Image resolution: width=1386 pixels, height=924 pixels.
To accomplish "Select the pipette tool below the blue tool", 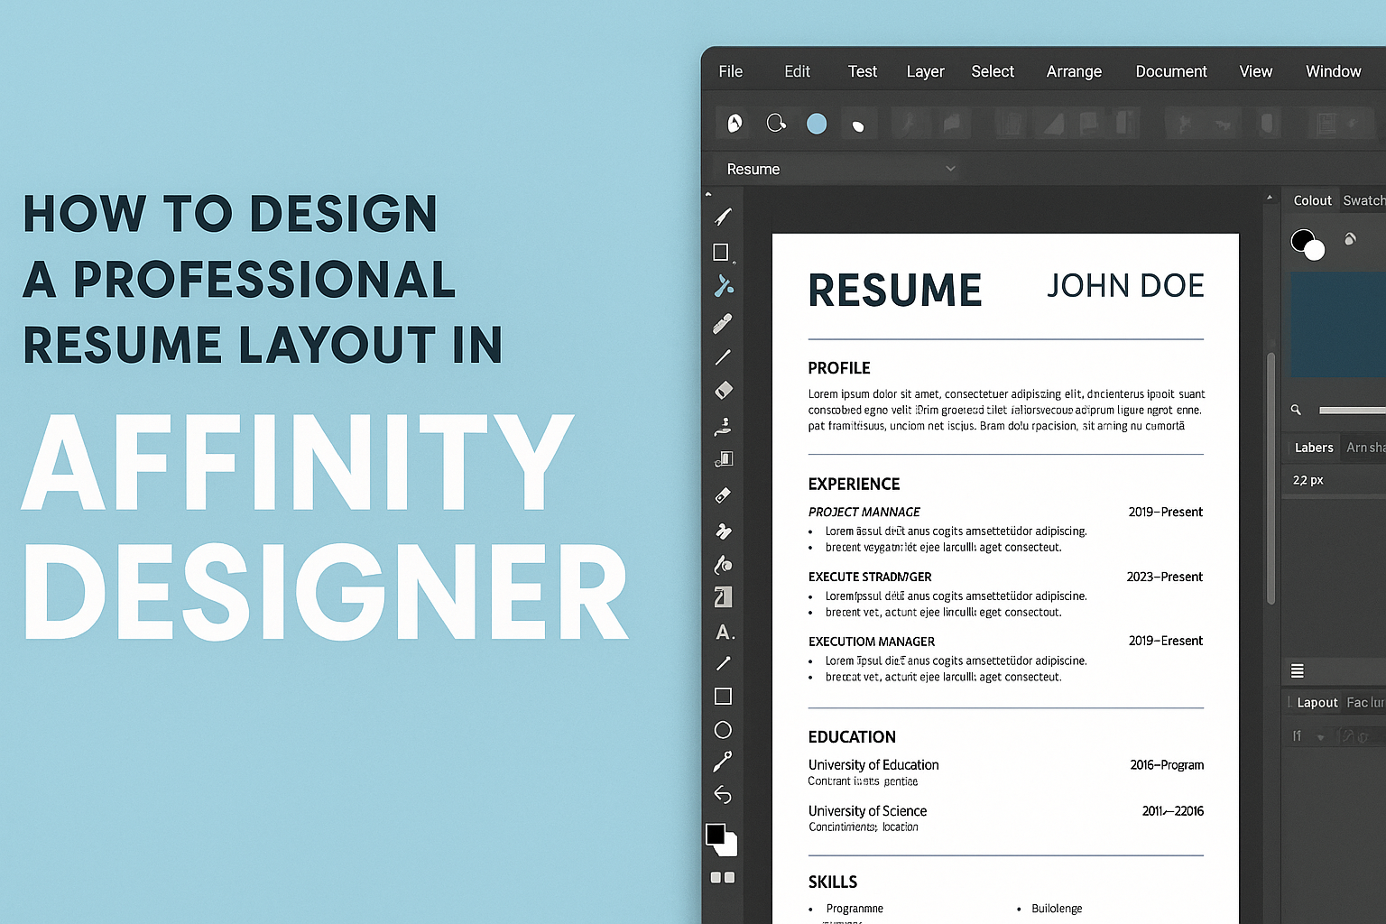I will (x=723, y=323).
